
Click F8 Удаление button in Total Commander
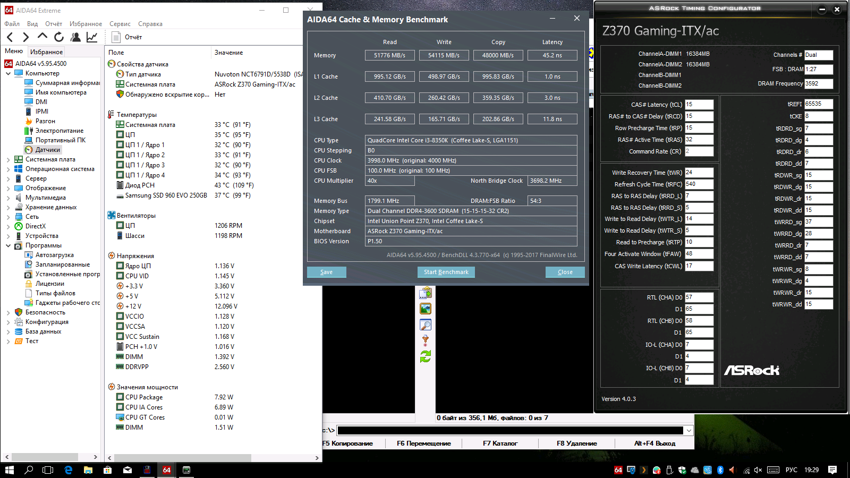click(576, 443)
